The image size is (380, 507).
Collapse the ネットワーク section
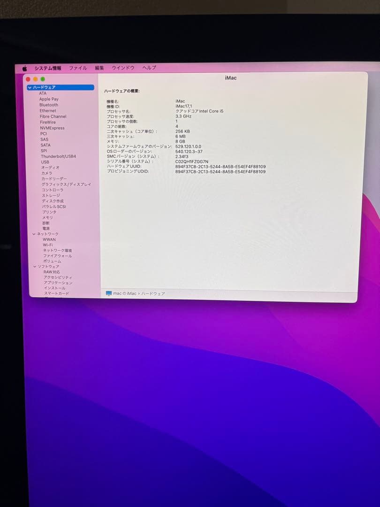(33, 233)
